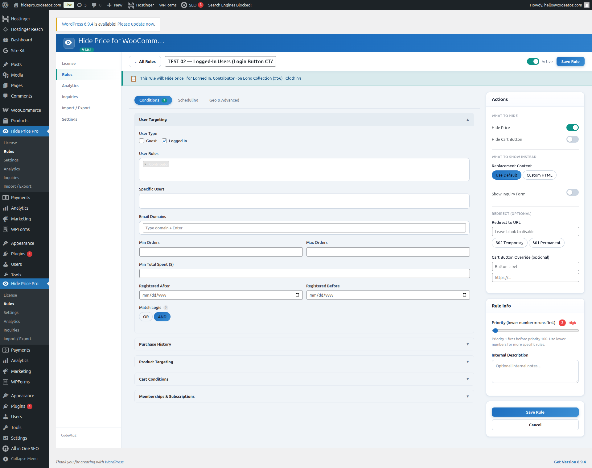Click the Hostinger icon in the sidebar
Image resolution: width=592 pixels, height=468 pixels.
tap(6, 19)
